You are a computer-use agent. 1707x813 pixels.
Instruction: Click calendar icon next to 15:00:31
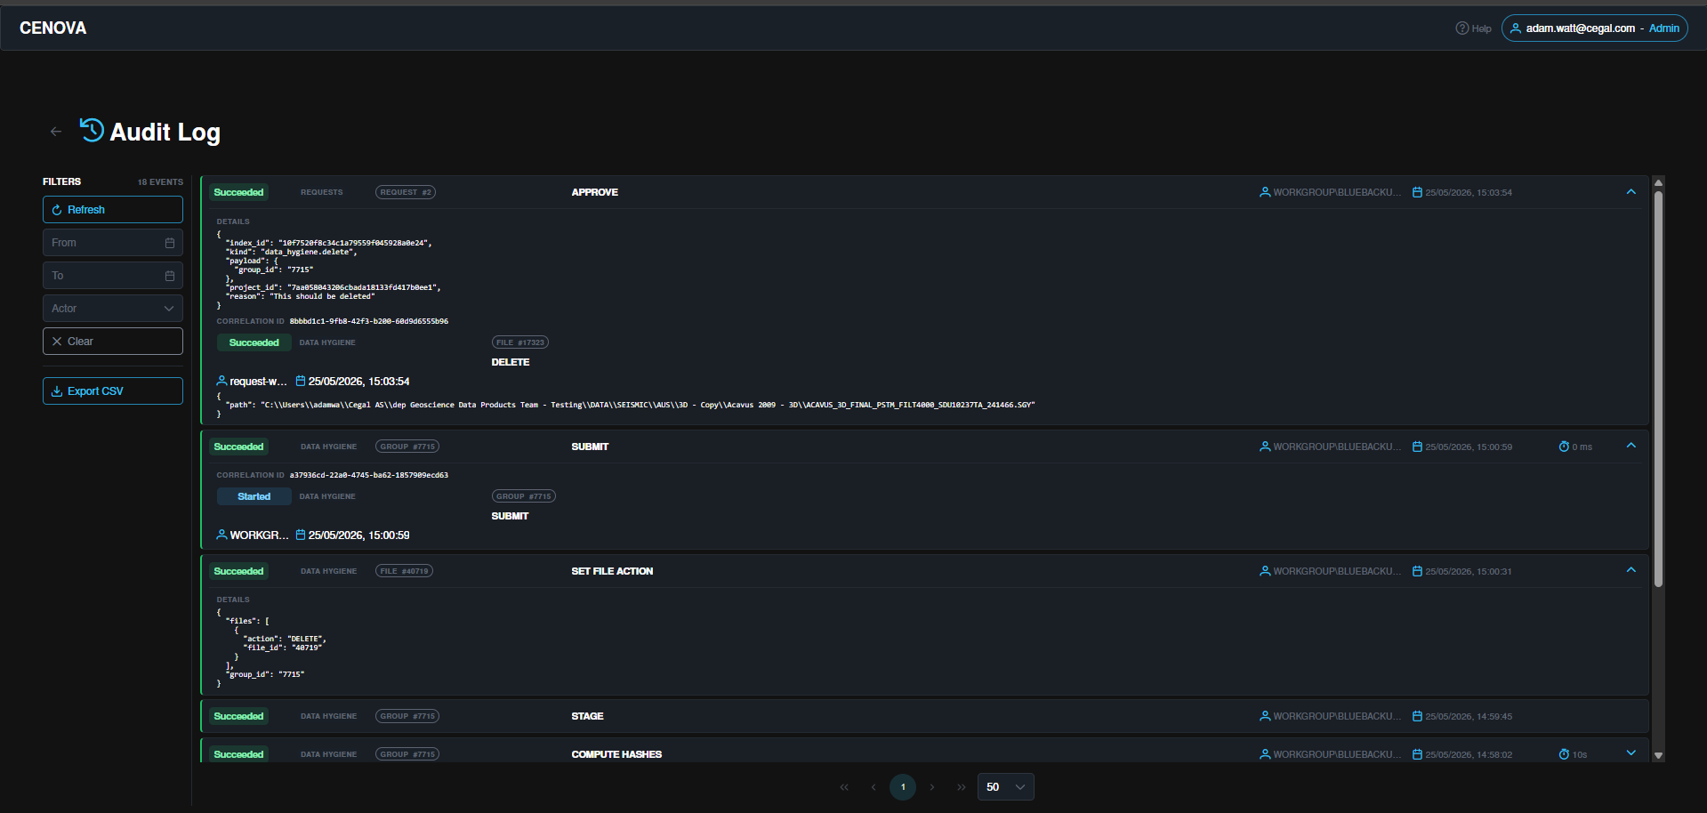coord(1417,571)
